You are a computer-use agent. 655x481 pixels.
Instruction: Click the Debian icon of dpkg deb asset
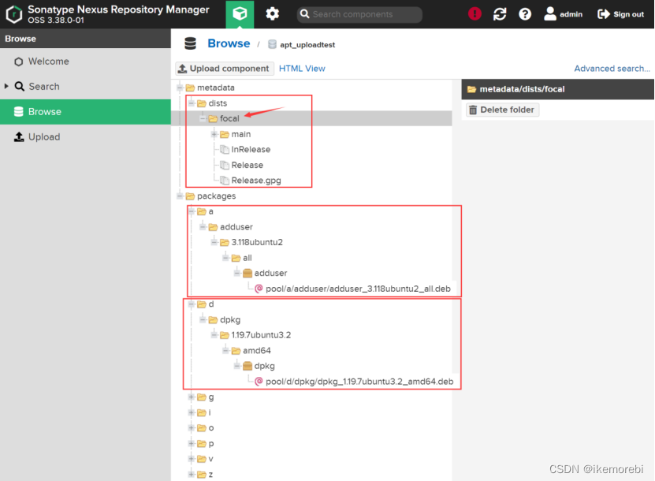pos(259,381)
